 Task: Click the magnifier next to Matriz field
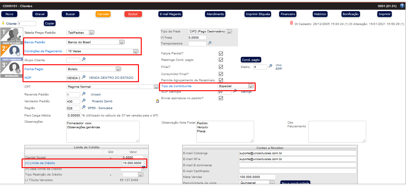pos(270,66)
